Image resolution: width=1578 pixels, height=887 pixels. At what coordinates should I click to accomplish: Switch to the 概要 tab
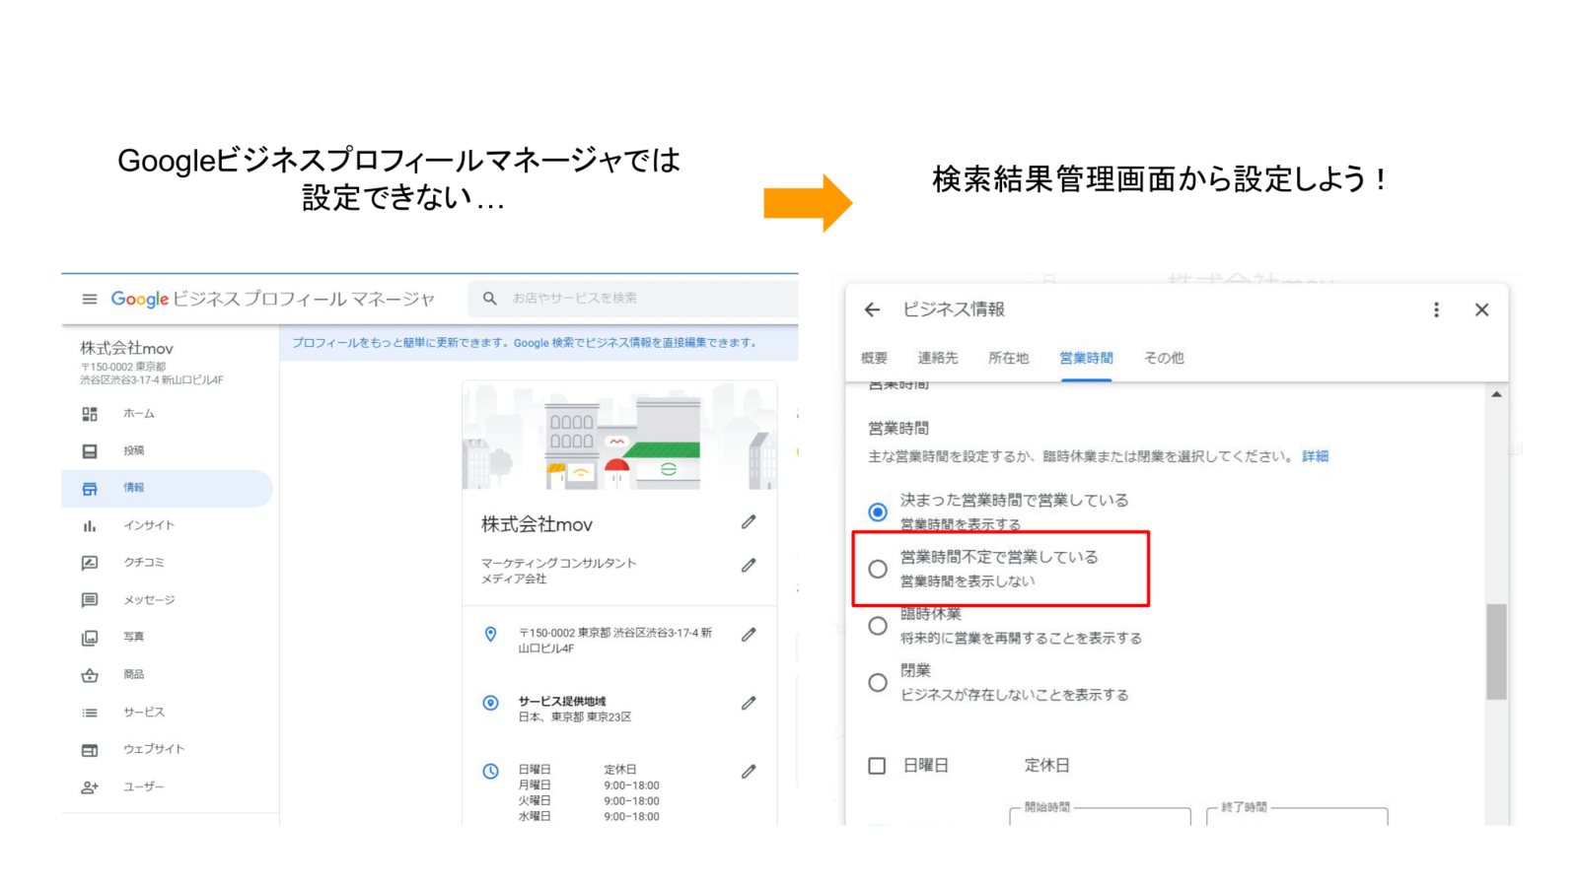coord(874,358)
